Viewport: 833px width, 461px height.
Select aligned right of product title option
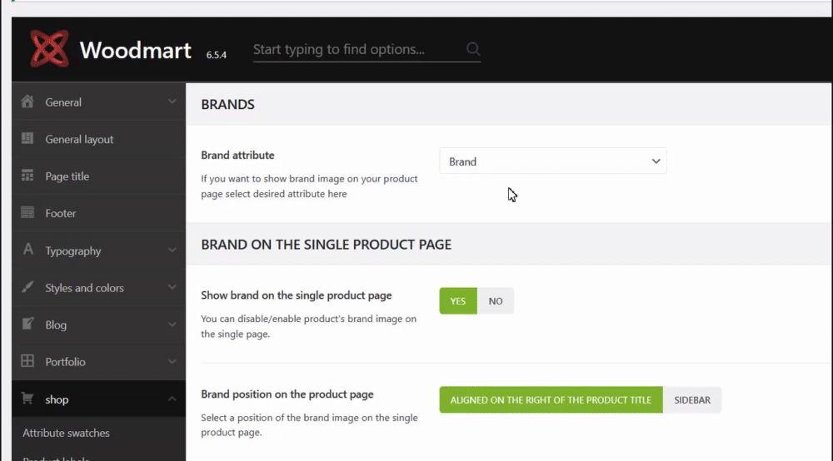click(551, 400)
